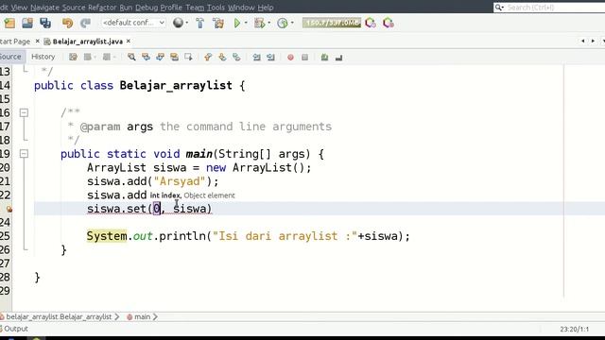Click the Shift Line Right icon
Viewport: 605px width, 340px height.
click(271, 57)
